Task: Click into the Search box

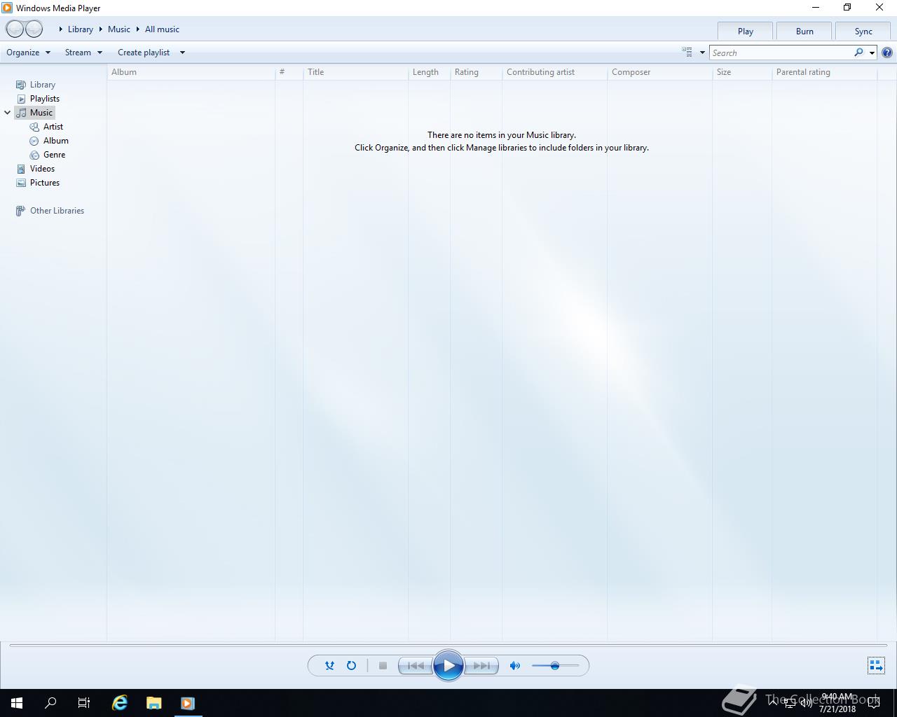Action: (x=781, y=53)
